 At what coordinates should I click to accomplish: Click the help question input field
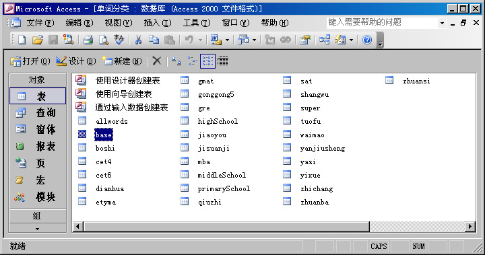383,23
